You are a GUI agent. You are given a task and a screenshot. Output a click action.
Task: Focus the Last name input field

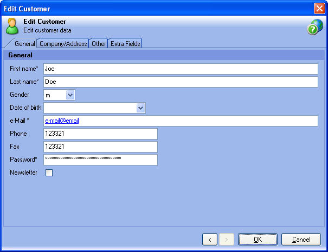click(180, 82)
